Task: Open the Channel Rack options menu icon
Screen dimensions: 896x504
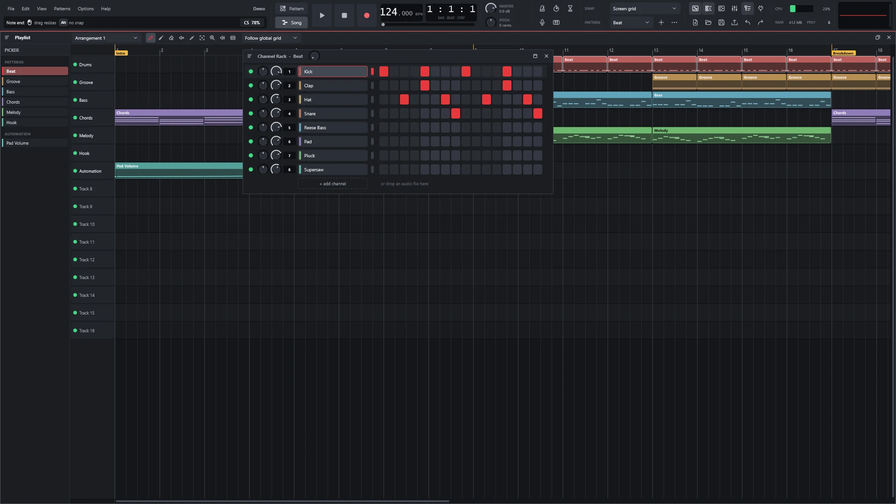Action: pos(250,56)
